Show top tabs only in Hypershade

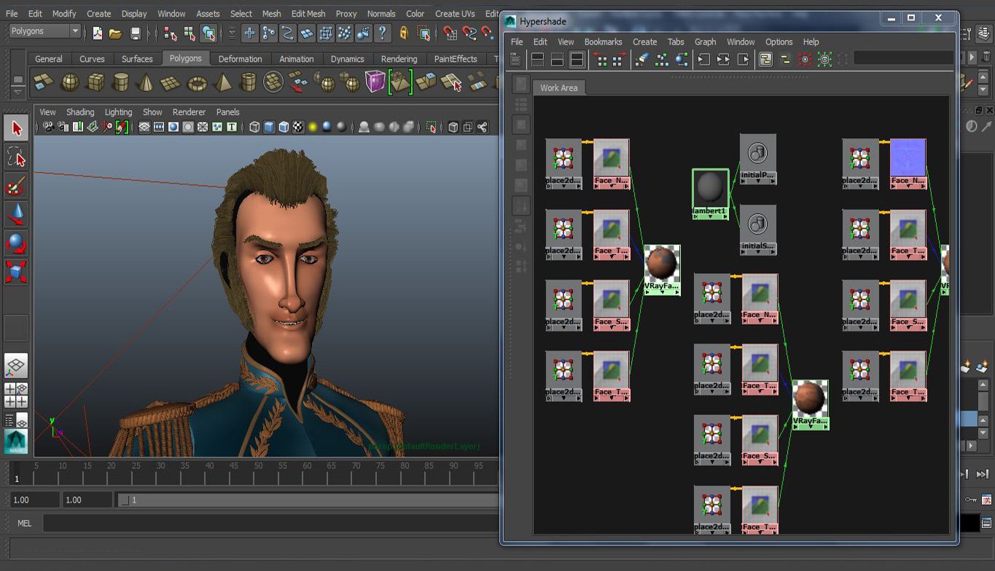537,60
